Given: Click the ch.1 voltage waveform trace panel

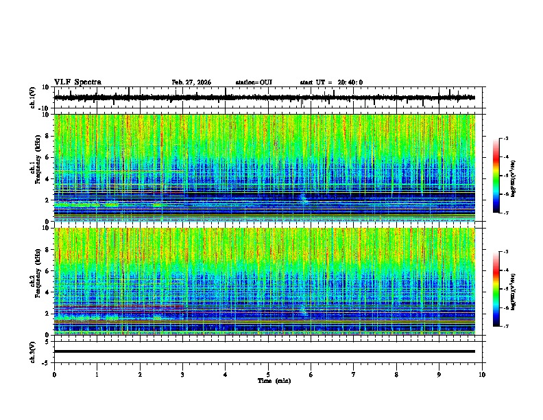Looking at the screenshot, I should click(x=268, y=97).
